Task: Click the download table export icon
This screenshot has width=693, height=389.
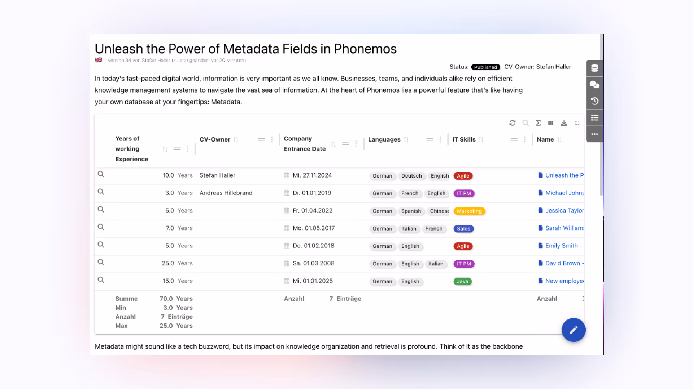Action: pyautogui.click(x=564, y=123)
